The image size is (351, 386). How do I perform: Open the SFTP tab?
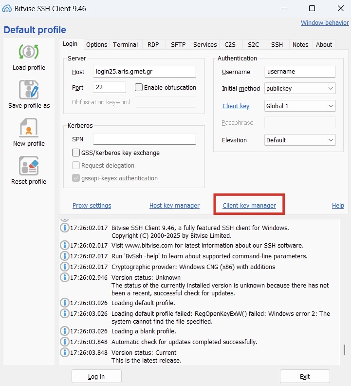(x=178, y=44)
